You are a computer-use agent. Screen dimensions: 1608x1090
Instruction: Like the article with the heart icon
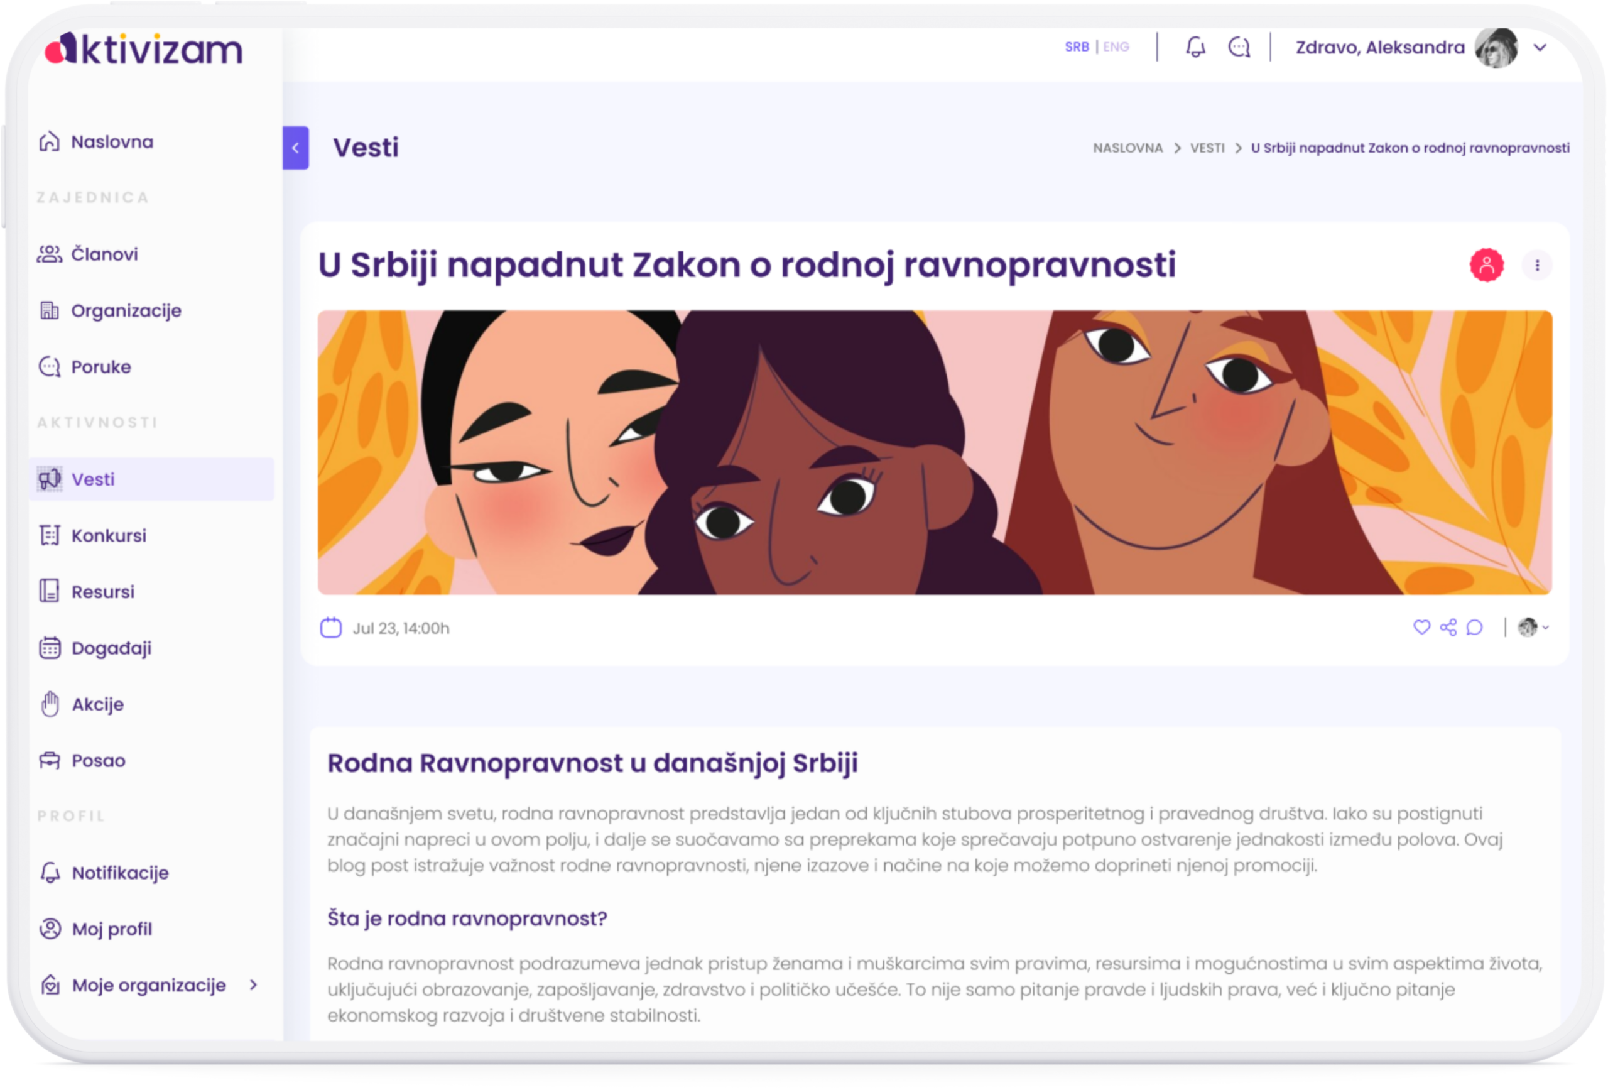1421,627
